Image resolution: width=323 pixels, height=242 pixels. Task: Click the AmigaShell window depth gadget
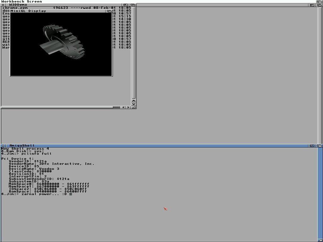click(319, 146)
